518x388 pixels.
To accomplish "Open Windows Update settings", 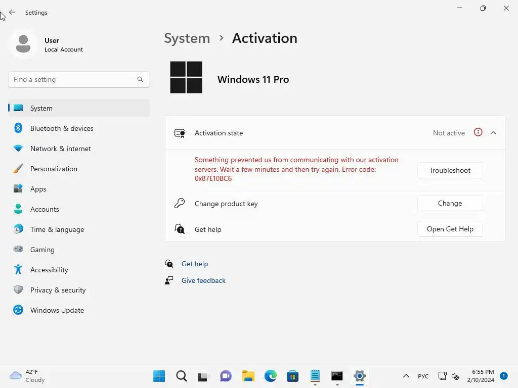I will click(79, 310).
